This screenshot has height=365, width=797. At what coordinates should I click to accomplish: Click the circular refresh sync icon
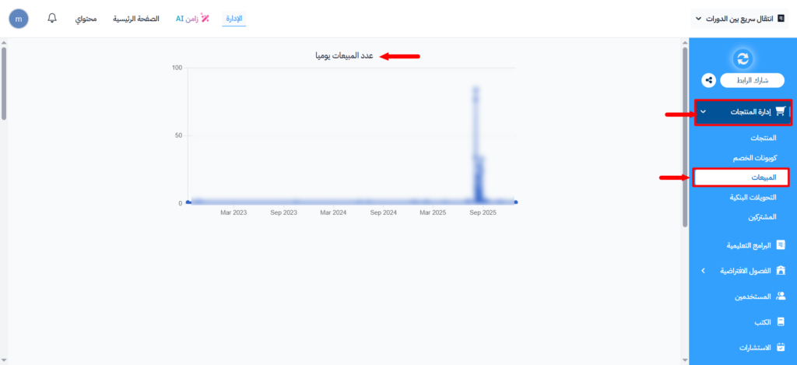745,58
